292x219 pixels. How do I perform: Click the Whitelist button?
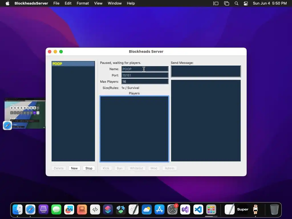tap(137, 168)
